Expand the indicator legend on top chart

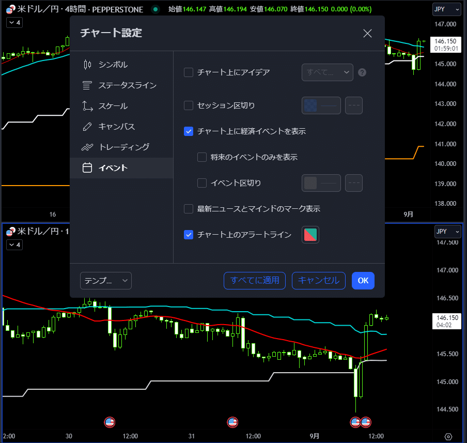(14, 22)
